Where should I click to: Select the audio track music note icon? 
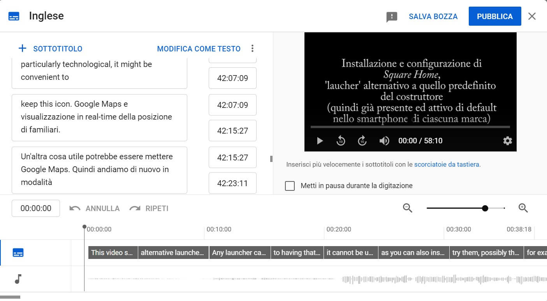click(18, 279)
